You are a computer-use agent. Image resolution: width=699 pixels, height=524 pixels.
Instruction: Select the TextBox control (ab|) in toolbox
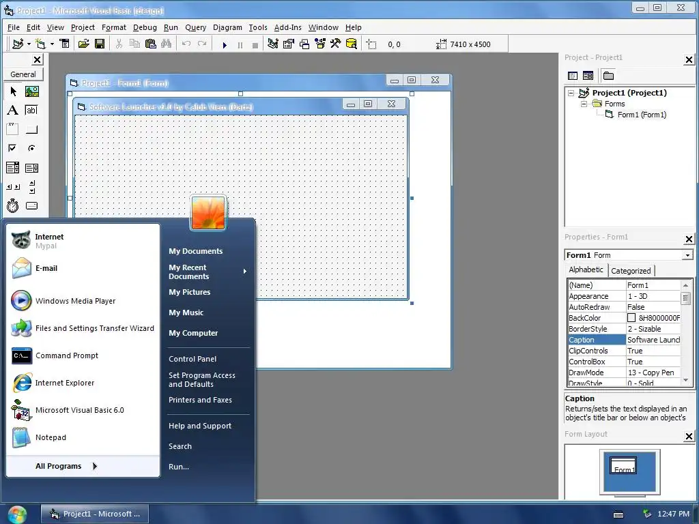coord(31,110)
